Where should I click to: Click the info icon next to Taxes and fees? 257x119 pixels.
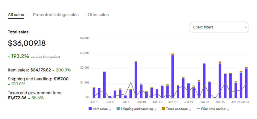click(190, 109)
